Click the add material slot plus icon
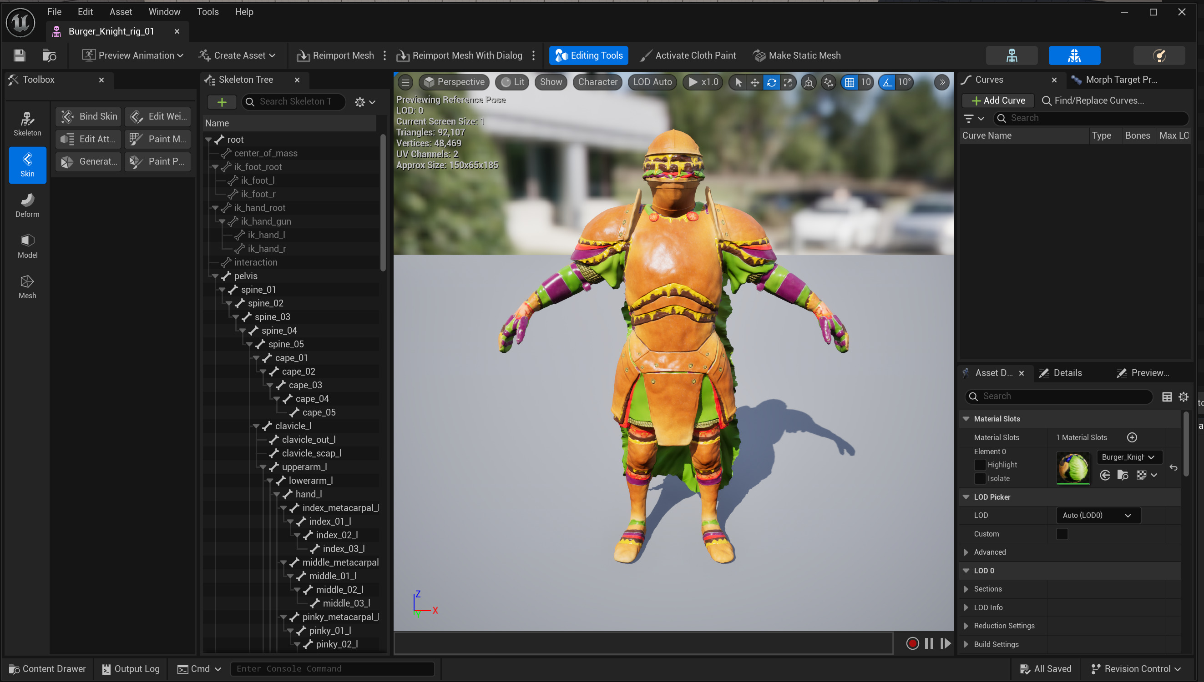This screenshot has height=682, width=1204. 1132,437
